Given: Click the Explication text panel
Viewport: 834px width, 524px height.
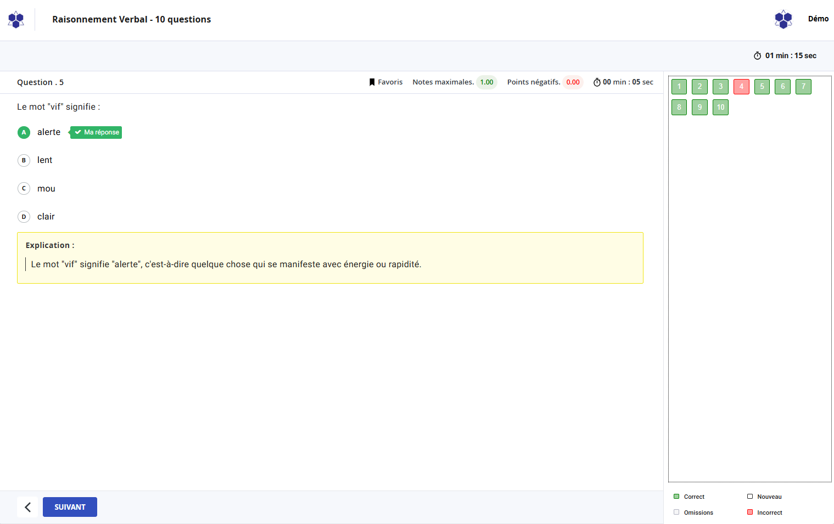Looking at the screenshot, I should pyautogui.click(x=330, y=258).
